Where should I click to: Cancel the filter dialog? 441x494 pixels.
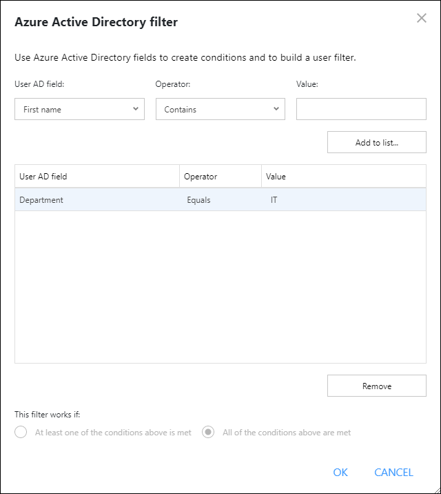393,472
